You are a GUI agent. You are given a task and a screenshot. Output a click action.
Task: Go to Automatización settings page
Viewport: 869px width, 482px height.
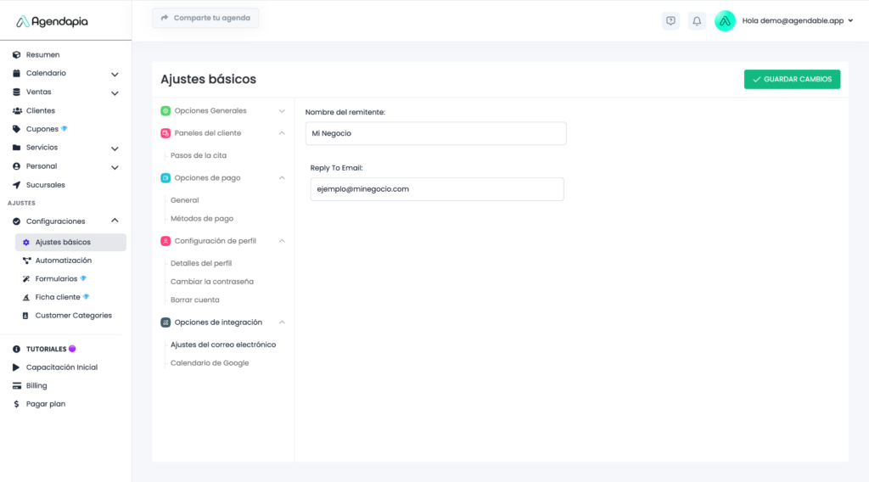[63, 261]
